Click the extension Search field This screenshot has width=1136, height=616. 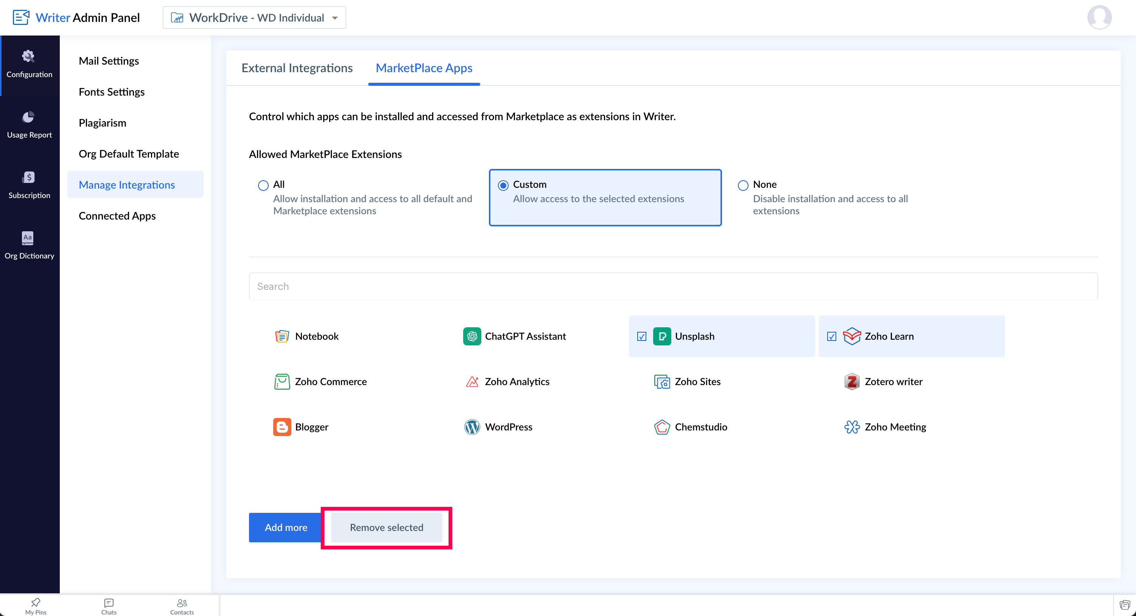(673, 286)
